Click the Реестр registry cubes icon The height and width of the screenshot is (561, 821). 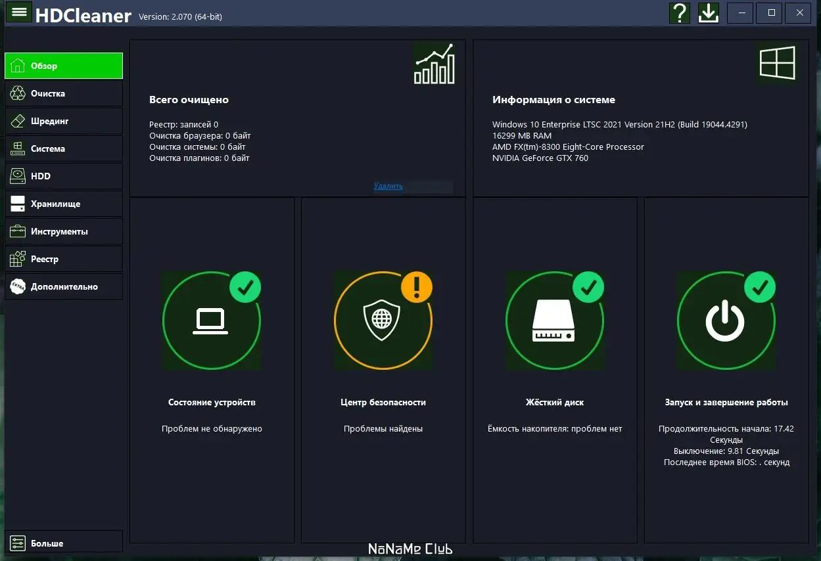coord(18,259)
